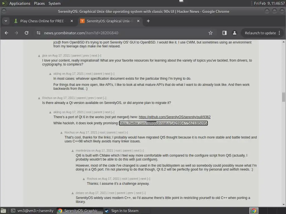The width and height of the screenshot is (286, 214).
Task: Collapse akling's specification document comment
Action: pos(113,74)
